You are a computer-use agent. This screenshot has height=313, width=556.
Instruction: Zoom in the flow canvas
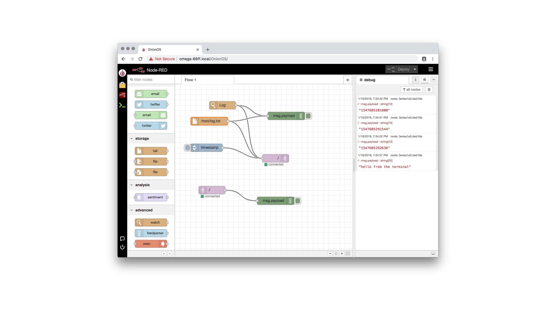coord(342,254)
